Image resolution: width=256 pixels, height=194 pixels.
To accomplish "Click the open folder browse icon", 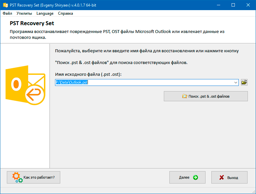I will click(244, 82).
